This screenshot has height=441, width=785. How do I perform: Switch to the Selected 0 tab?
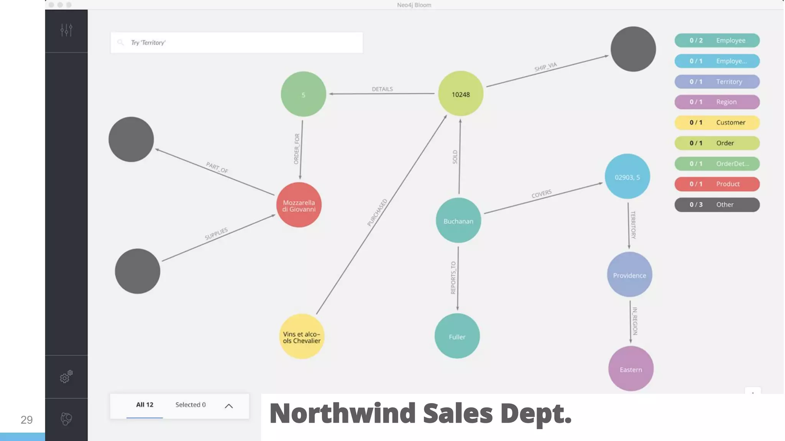pyautogui.click(x=191, y=405)
